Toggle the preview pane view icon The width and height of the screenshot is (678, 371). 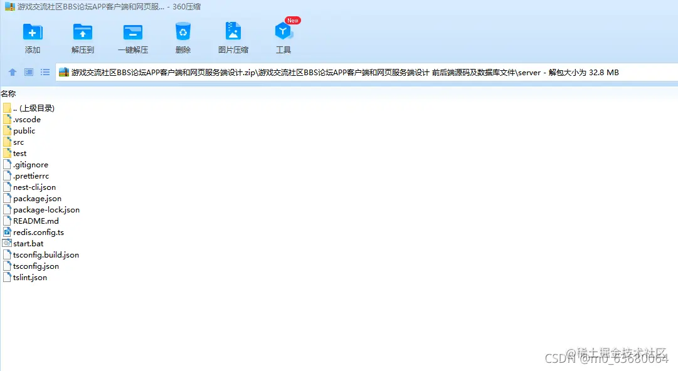tap(28, 71)
